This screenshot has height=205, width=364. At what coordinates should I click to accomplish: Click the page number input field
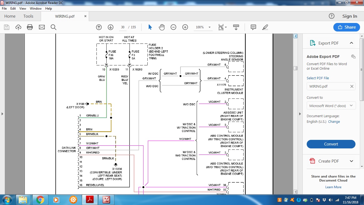123,27
